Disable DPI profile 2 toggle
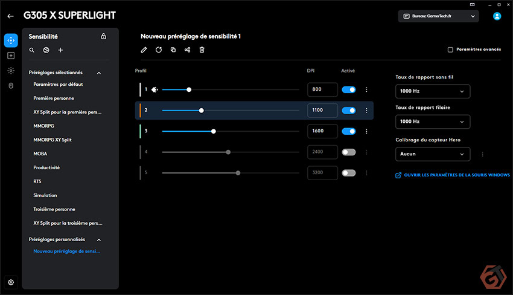 pyautogui.click(x=349, y=111)
